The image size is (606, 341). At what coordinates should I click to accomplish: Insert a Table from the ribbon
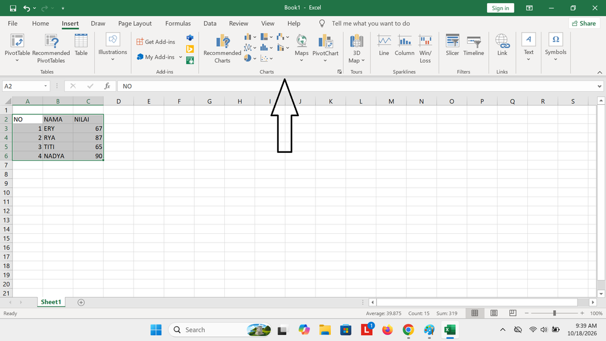pyautogui.click(x=81, y=45)
